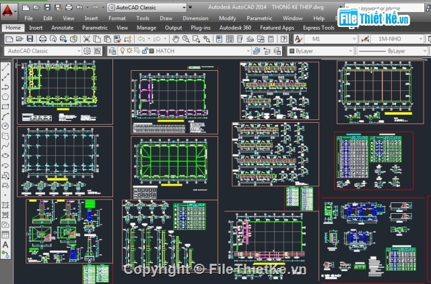Toggle freeze sun icon for HATCH layer
This screenshot has width=431, height=284.
coord(129,51)
